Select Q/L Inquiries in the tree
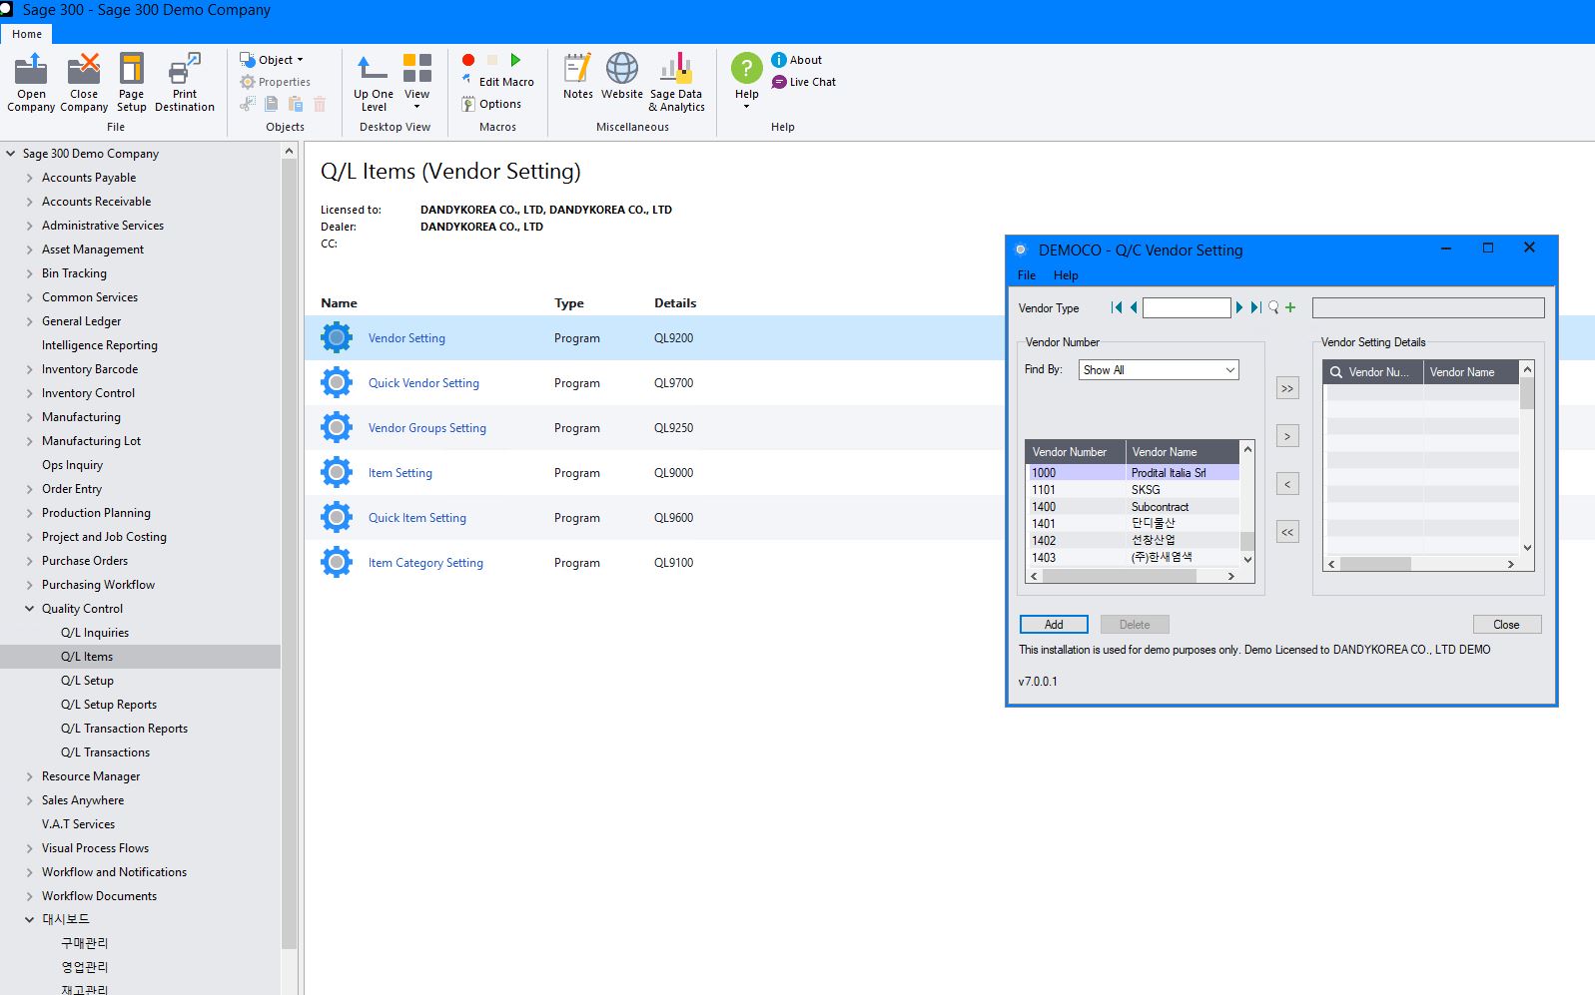This screenshot has height=995, width=1595. (x=95, y=633)
